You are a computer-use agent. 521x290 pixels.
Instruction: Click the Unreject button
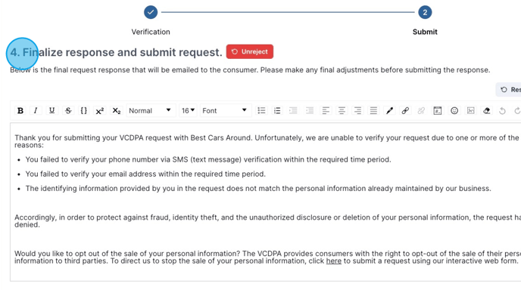pyautogui.click(x=250, y=51)
